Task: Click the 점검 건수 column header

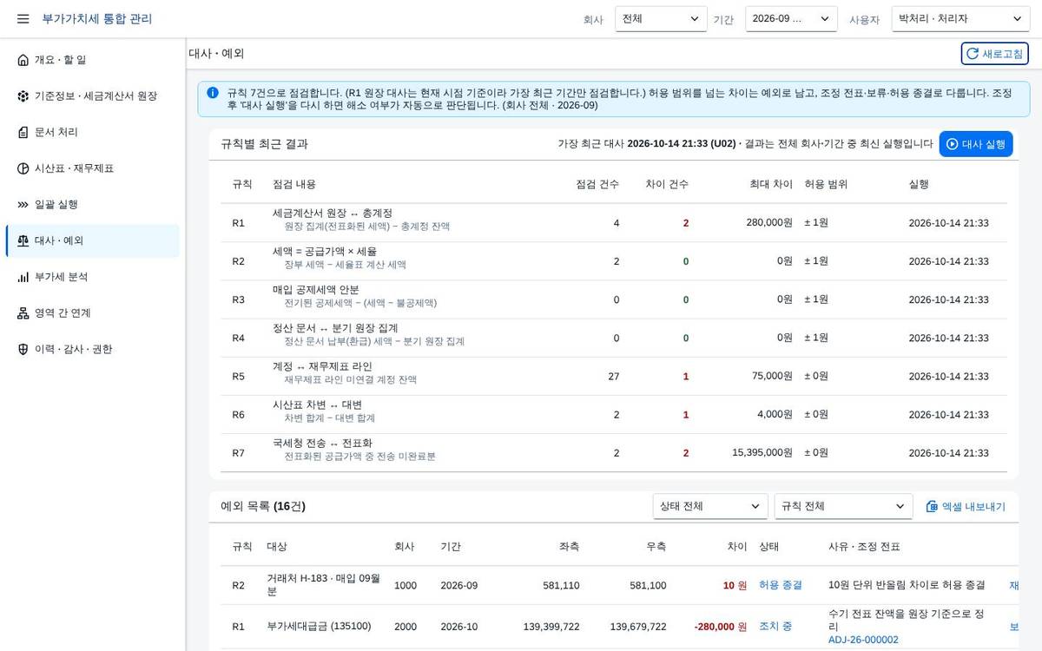Action: [x=597, y=184]
